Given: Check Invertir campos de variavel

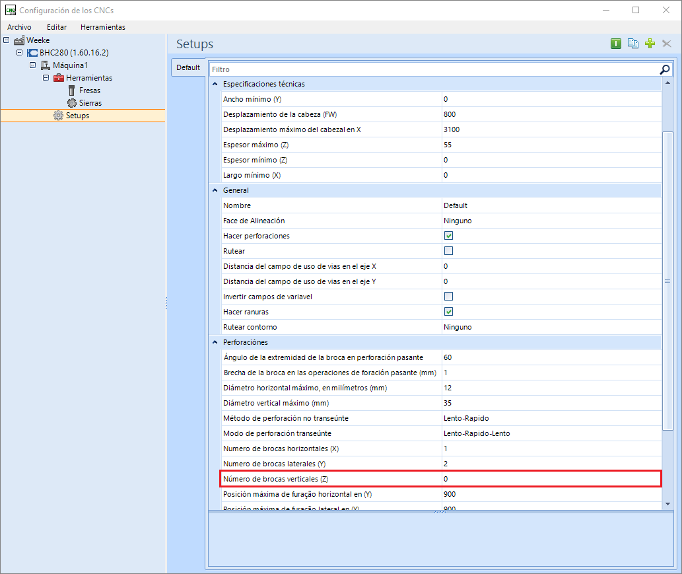Looking at the screenshot, I should coord(448,297).
